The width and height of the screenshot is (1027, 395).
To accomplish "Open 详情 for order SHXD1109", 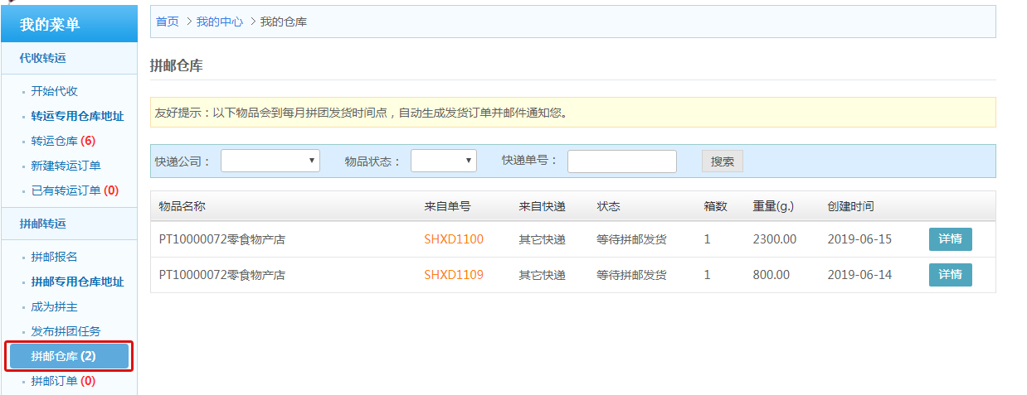I will (x=950, y=275).
